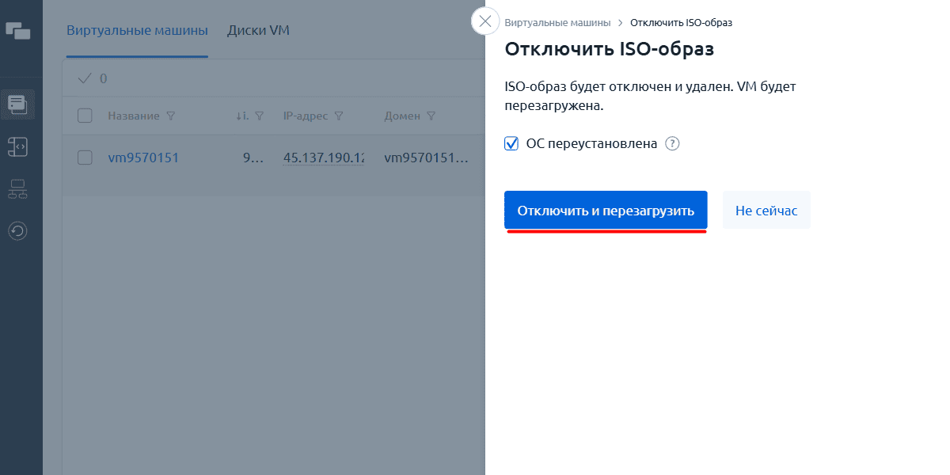Close the Отключить ISO-образ panel
Image resolution: width=950 pixels, height=475 pixels.
[485, 21]
